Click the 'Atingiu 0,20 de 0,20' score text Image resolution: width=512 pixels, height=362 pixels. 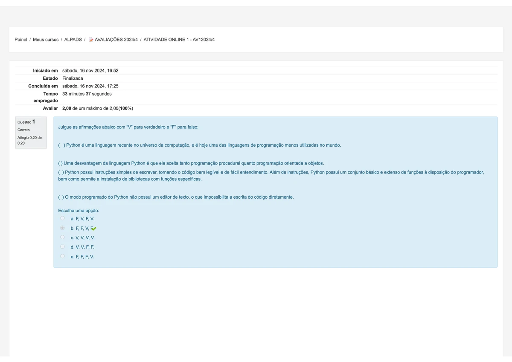pyautogui.click(x=29, y=140)
